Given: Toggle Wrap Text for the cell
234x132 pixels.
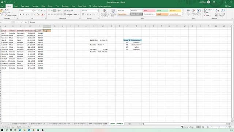Looking at the screenshot, I should [69, 11].
